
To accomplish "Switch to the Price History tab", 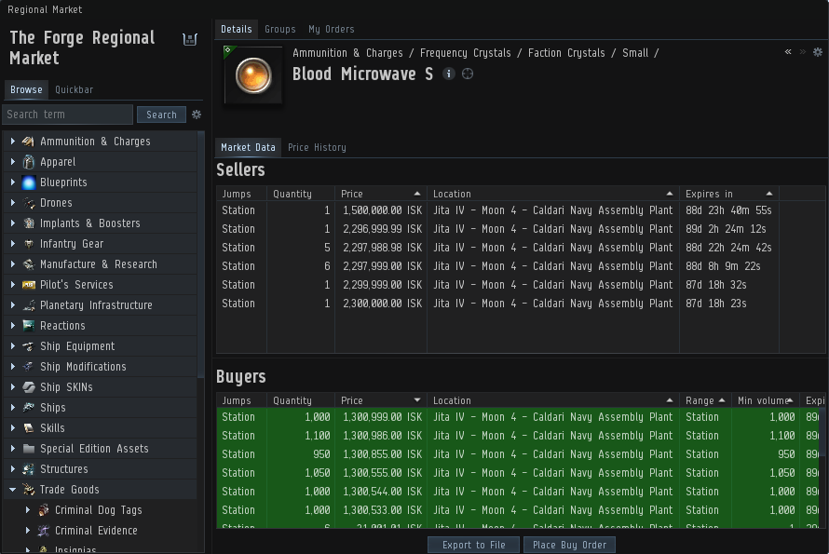I will pyautogui.click(x=317, y=147).
